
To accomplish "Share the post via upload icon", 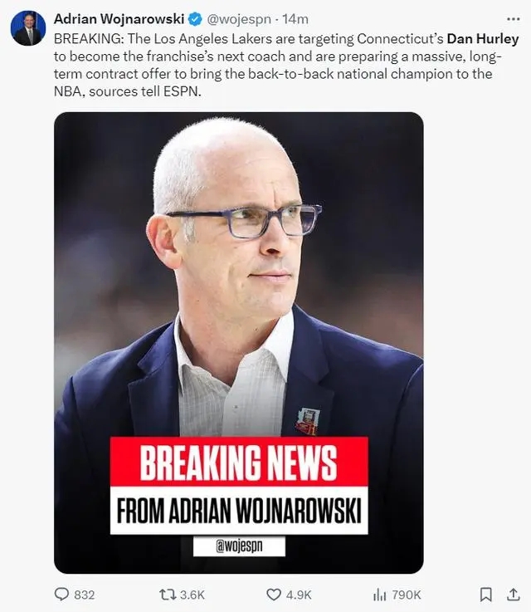I will [514, 594].
